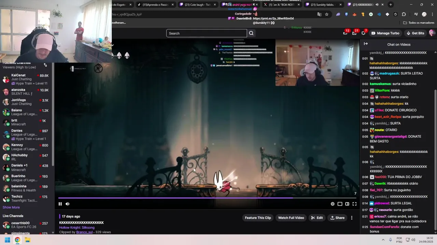
Task: Expand followed channels with Show More
Action: (x=11, y=207)
